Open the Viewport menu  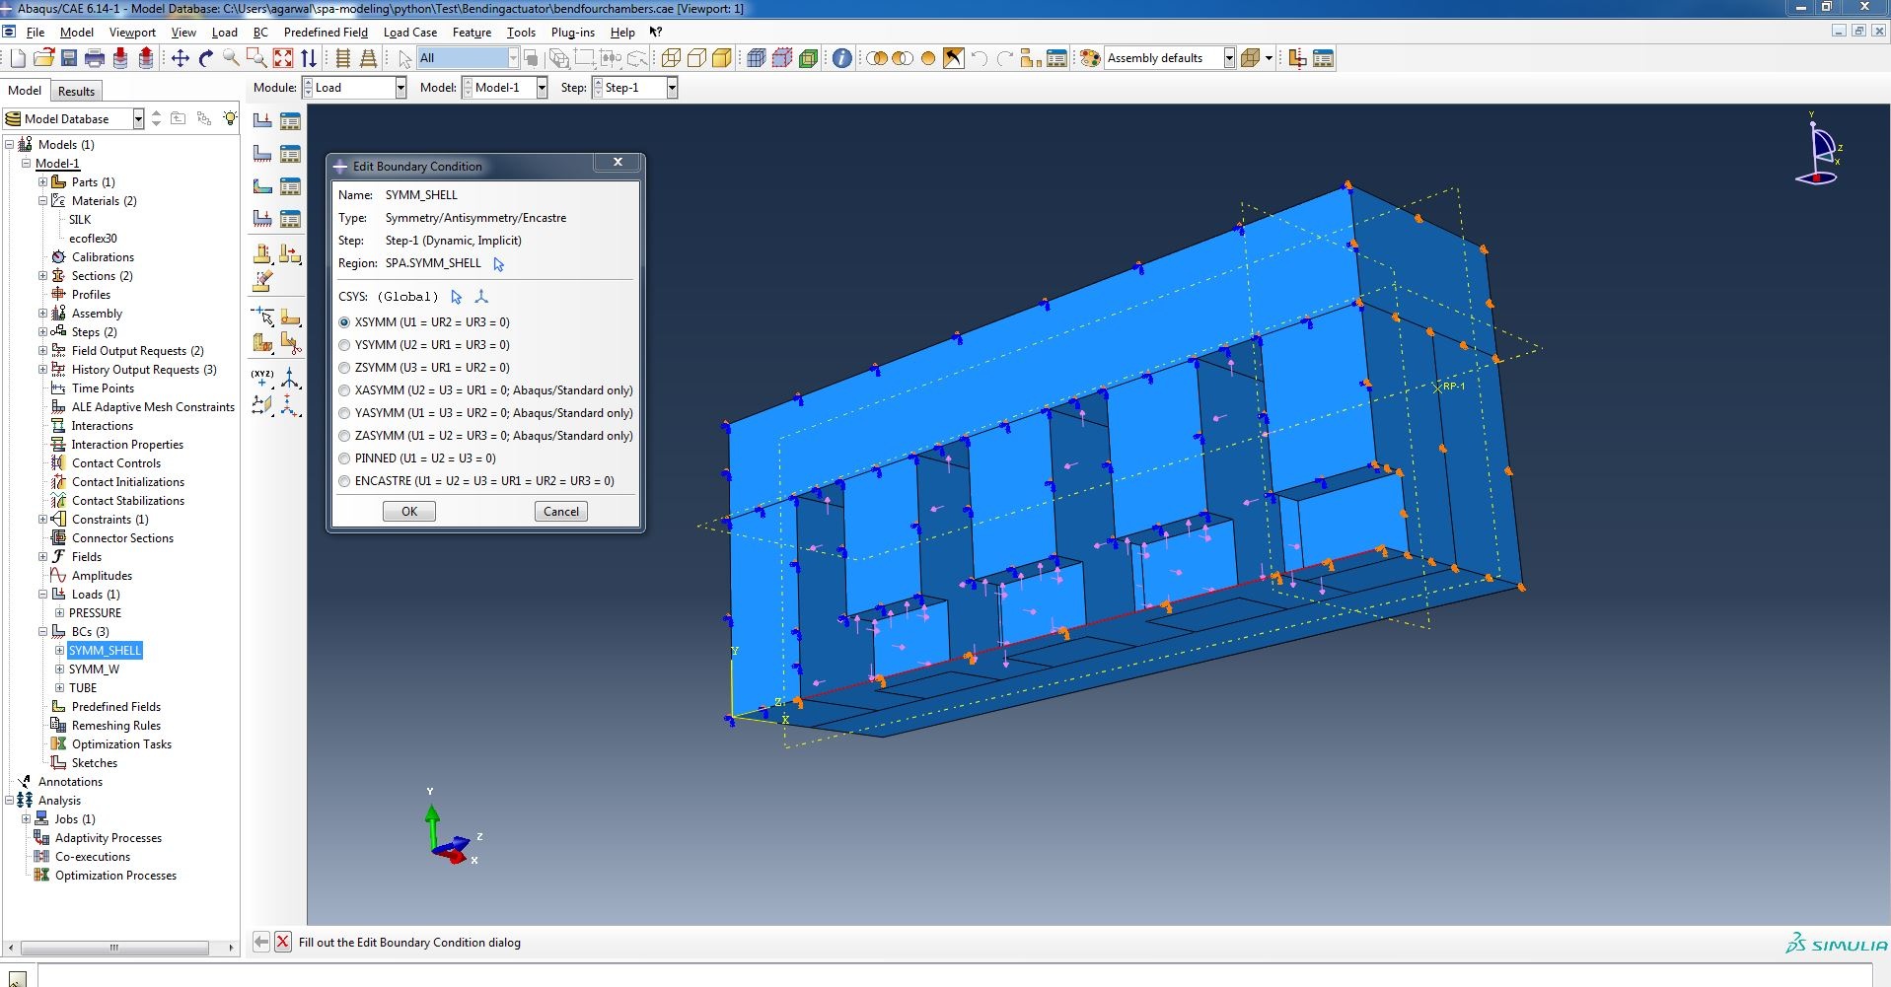coord(132,33)
